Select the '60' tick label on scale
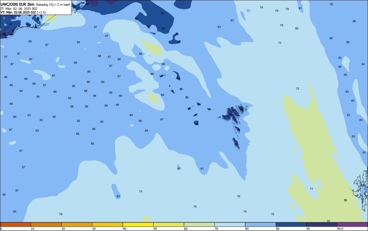 click(x=186, y=229)
